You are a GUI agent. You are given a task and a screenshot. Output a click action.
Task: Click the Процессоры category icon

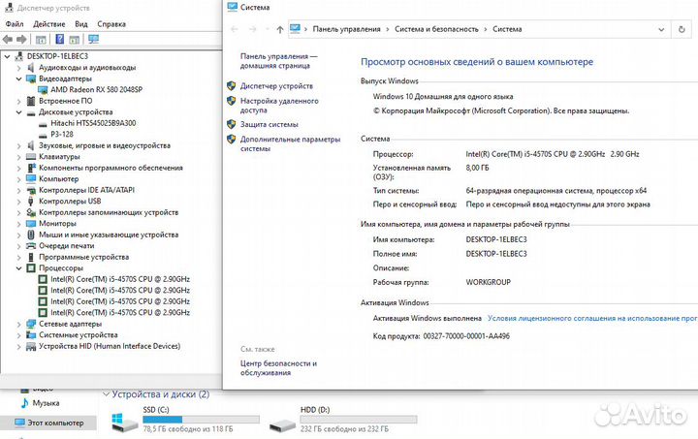point(31,268)
